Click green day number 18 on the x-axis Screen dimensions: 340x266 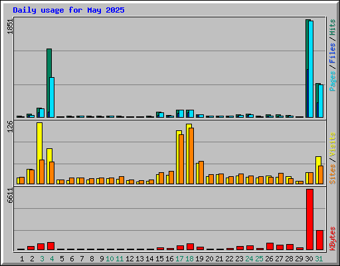coord(189,259)
